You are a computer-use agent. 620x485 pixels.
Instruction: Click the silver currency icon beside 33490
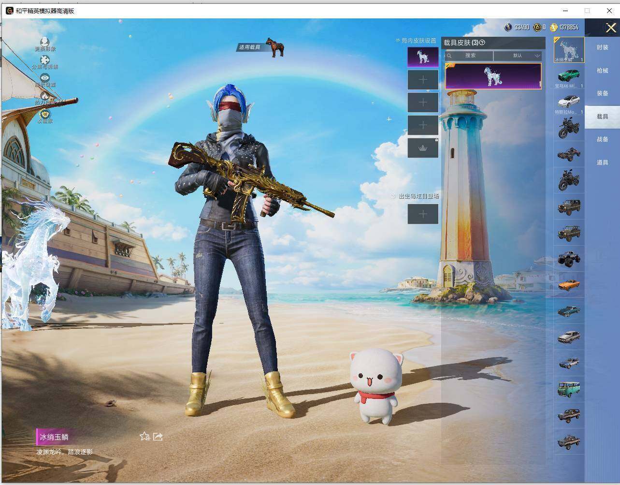tap(508, 27)
